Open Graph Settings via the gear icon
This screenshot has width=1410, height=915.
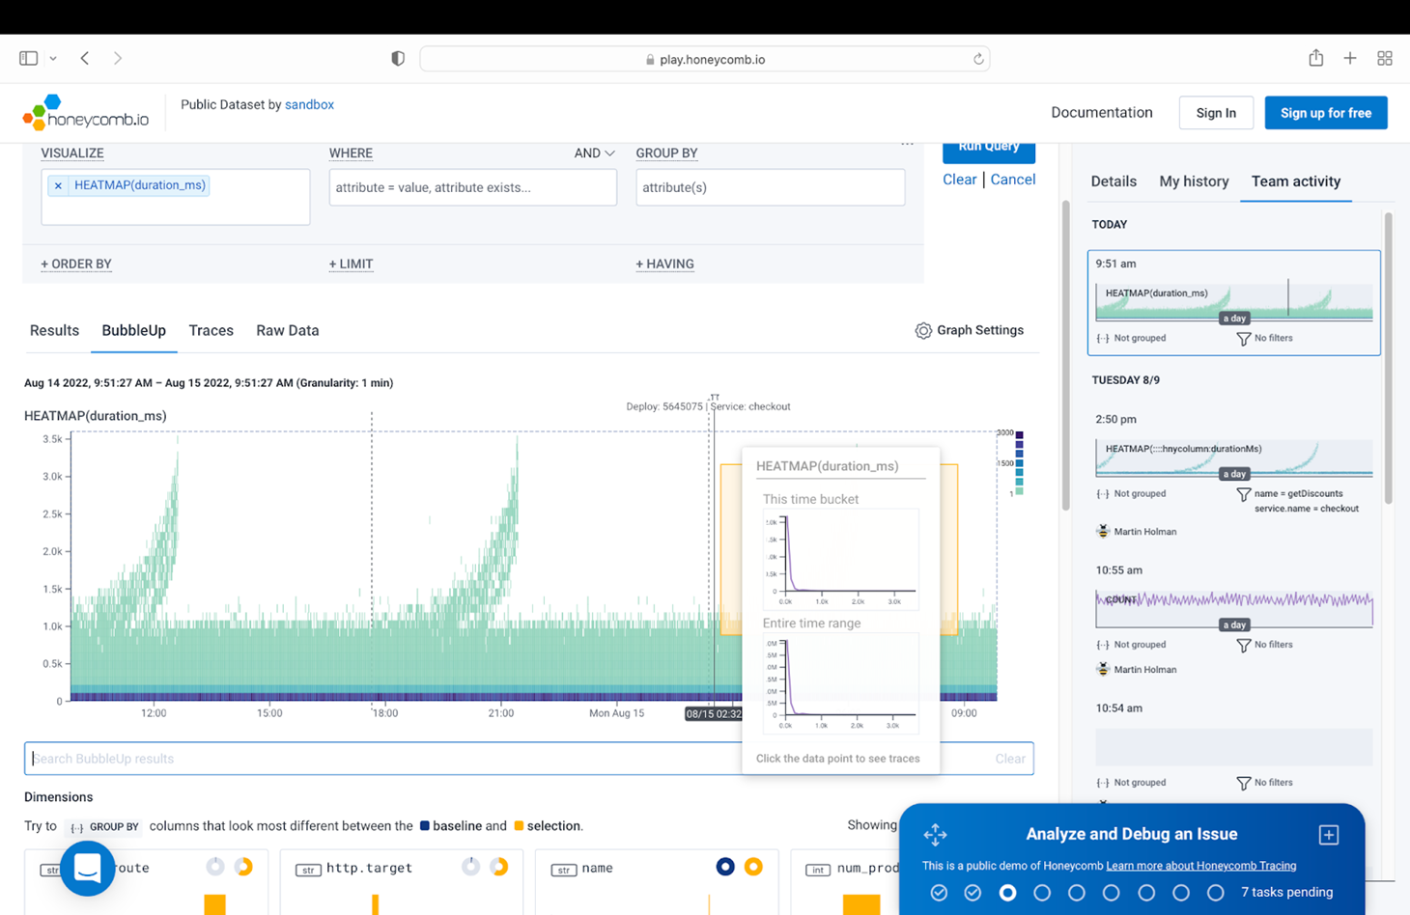(923, 330)
